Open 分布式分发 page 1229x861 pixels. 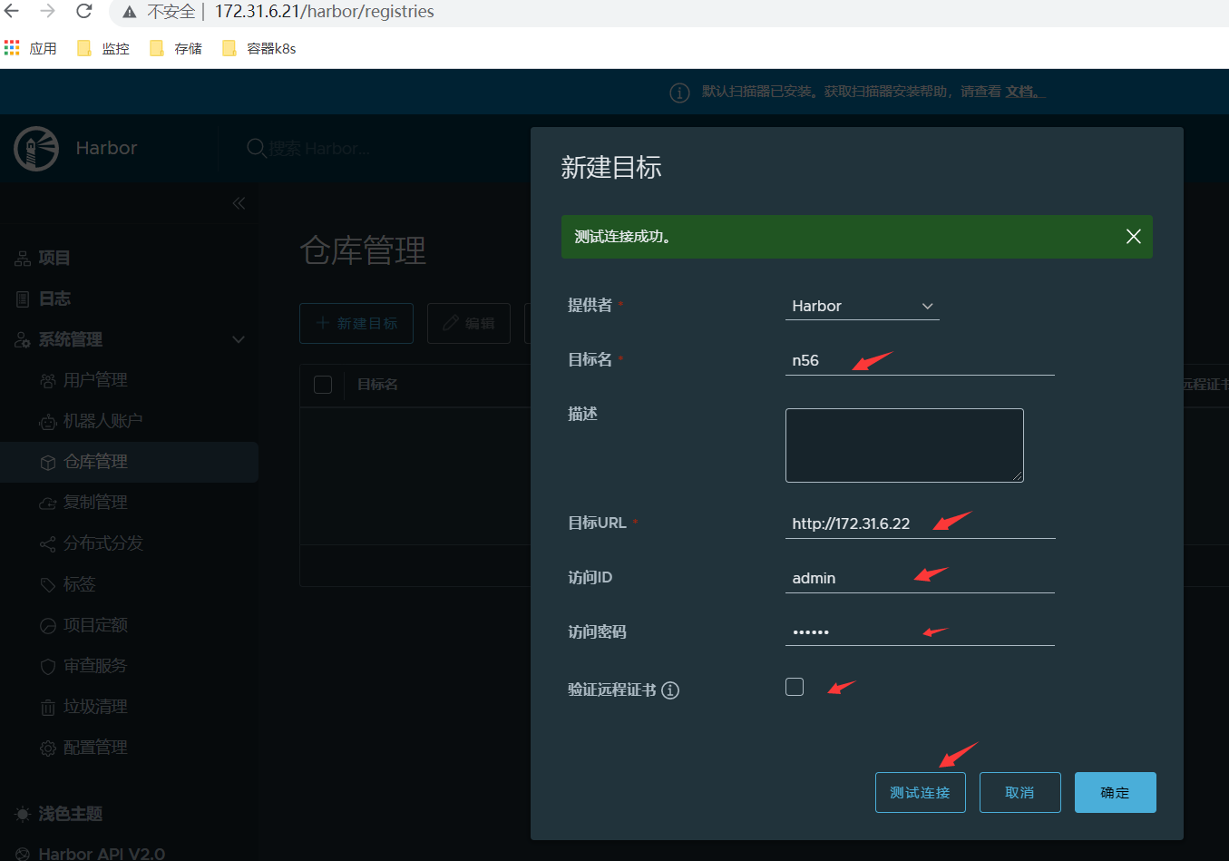(x=102, y=543)
